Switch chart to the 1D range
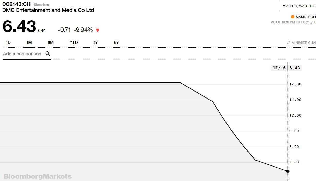 click(8, 43)
